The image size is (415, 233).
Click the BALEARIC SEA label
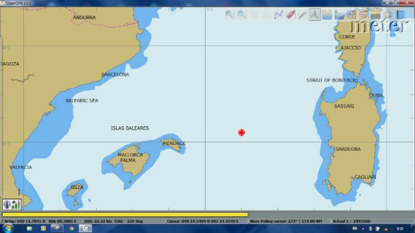click(x=82, y=100)
